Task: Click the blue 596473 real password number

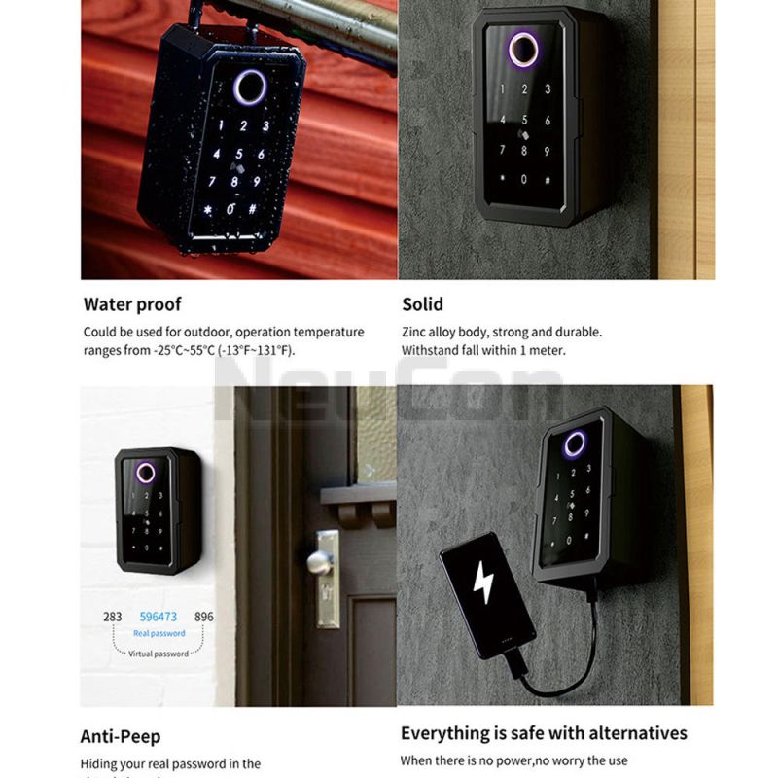Action: (159, 617)
